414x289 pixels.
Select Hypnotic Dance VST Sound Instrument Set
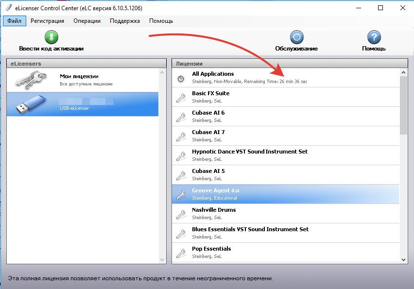pyautogui.click(x=285, y=155)
